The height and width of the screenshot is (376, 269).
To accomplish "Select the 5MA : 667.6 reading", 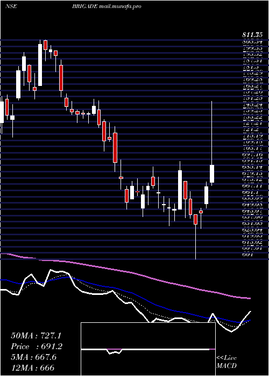I will (33, 357).
